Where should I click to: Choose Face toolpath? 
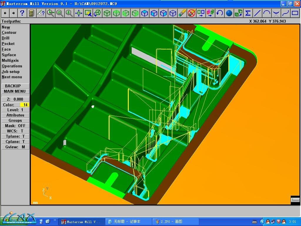pyautogui.click(x=6, y=49)
